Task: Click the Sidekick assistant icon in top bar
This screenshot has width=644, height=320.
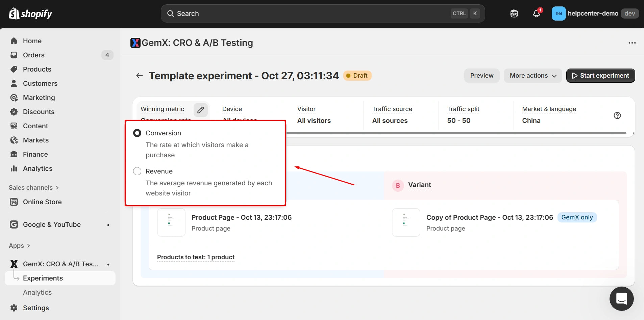Action: click(x=514, y=14)
